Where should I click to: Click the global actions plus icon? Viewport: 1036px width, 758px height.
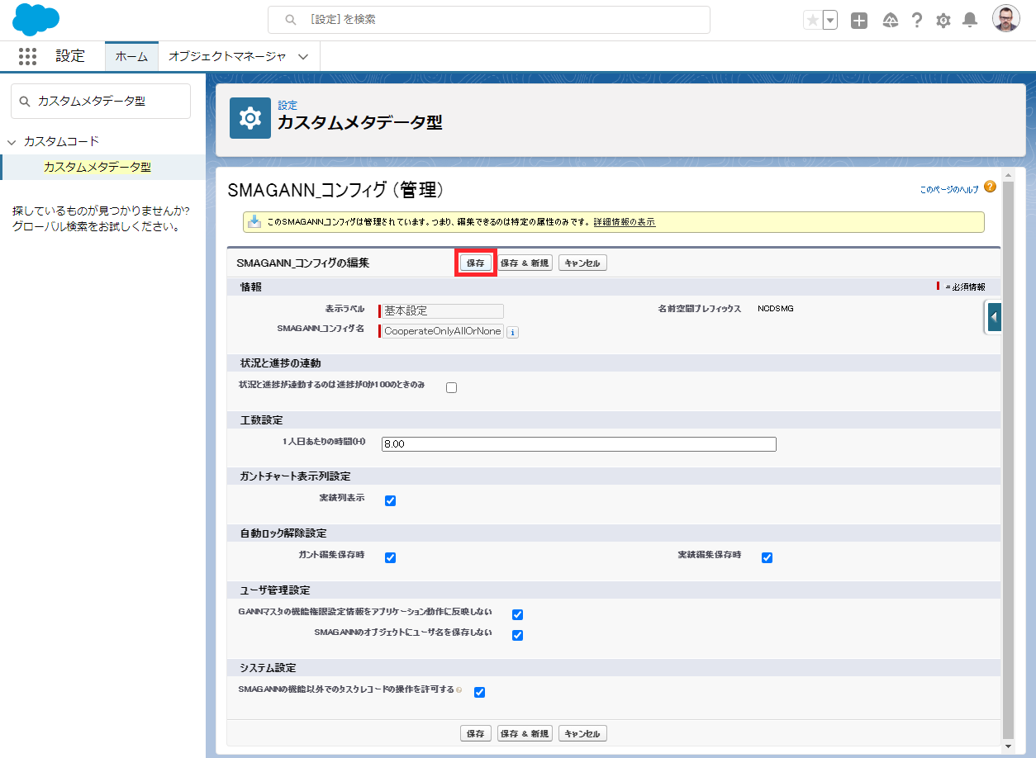[859, 21]
